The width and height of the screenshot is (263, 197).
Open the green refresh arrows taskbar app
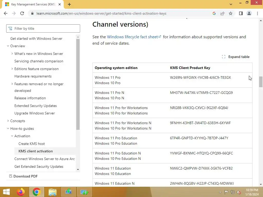click(x=84, y=192)
